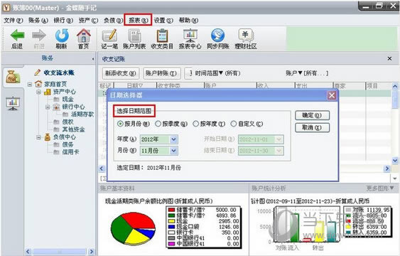Click the 取消 button in dialog
Viewport: 400px width, 256px height.
312,127
